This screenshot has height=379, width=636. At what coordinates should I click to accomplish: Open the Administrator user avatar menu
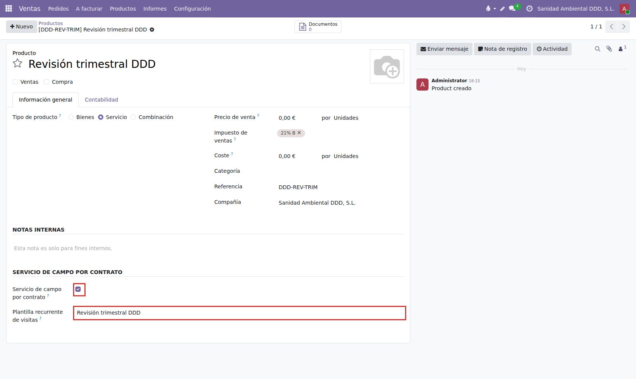624,8
